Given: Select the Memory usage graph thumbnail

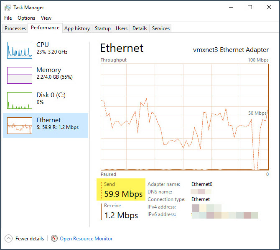Looking at the screenshot, I should [x=20, y=75].
